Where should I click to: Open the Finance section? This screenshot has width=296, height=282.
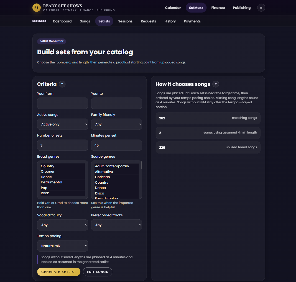(218, 8)
